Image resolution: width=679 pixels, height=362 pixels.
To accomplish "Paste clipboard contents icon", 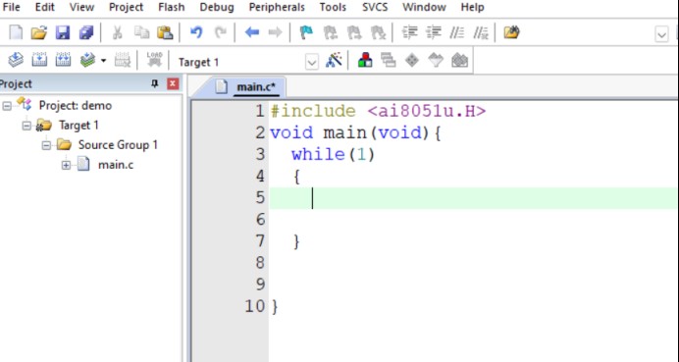I will (x=165, y=32).
